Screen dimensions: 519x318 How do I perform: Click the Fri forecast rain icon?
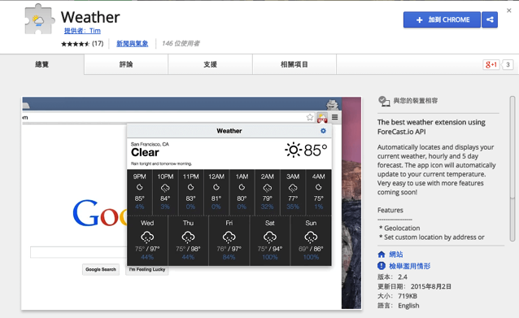229,237
